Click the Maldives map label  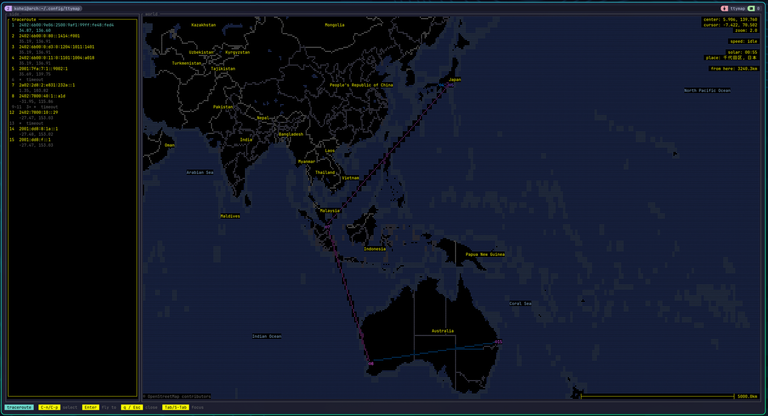click(230, 216)
